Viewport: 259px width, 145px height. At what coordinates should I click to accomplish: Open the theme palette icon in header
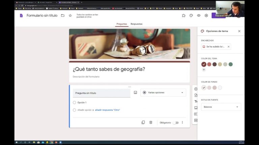coord(191,15)
